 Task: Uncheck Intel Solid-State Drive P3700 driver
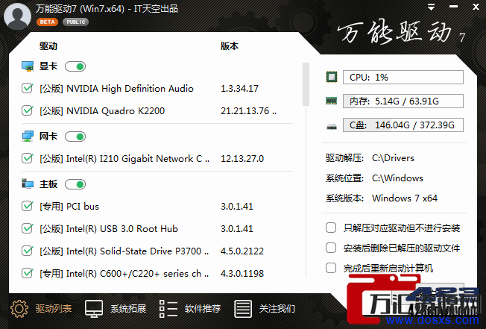point(28,251)
